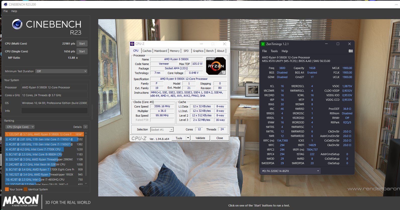Open the ZenTimings File menu
400x210 pixels.
[x=265, y=51]
